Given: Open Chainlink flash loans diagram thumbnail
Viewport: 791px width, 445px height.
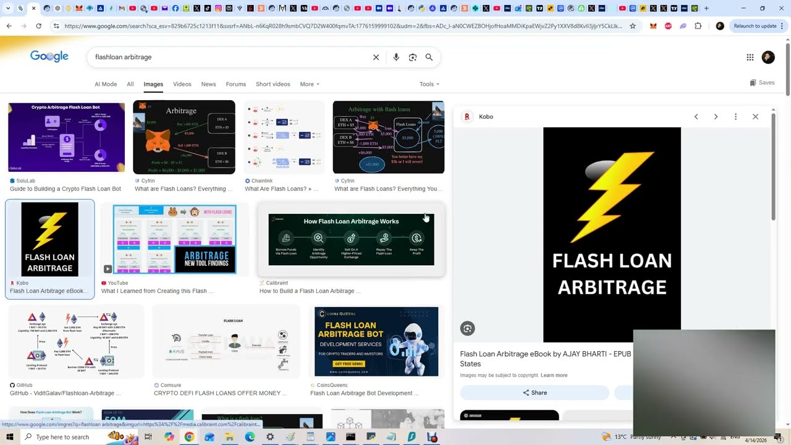Looking at the screenshot, I should coord(284,137).
